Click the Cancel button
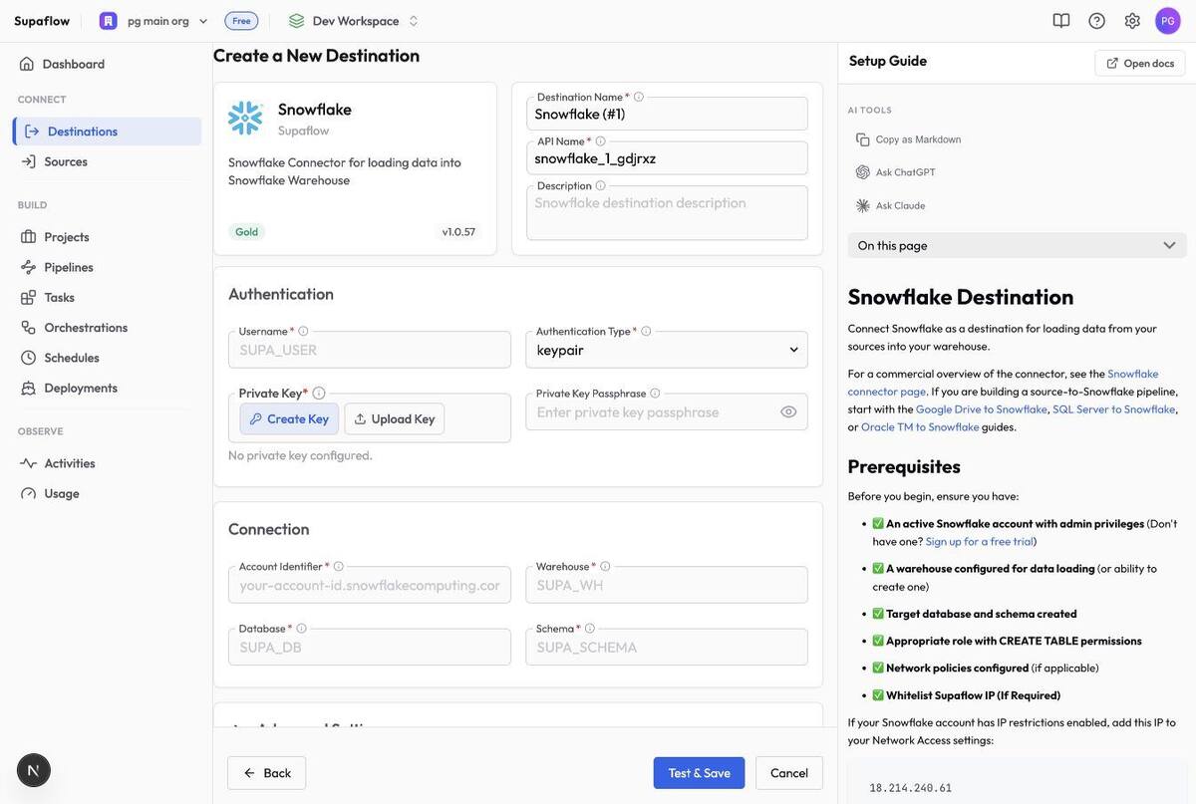The height and width of the screenshot is (804, 1196). 789,773
